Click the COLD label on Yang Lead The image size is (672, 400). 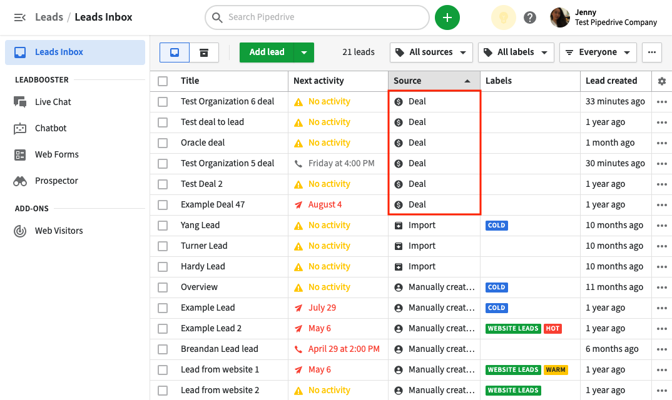(496, 226)
